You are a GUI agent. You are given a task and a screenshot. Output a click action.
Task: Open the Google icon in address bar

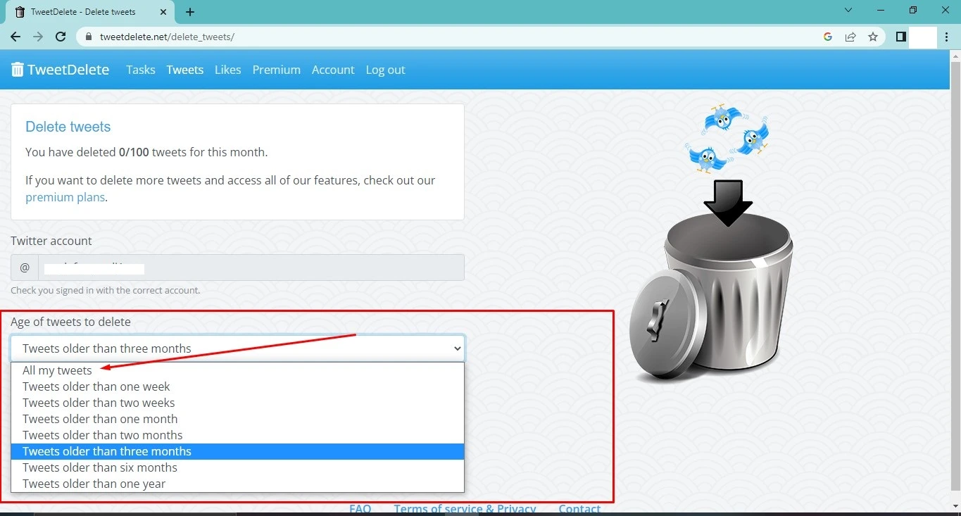[828, 37]
